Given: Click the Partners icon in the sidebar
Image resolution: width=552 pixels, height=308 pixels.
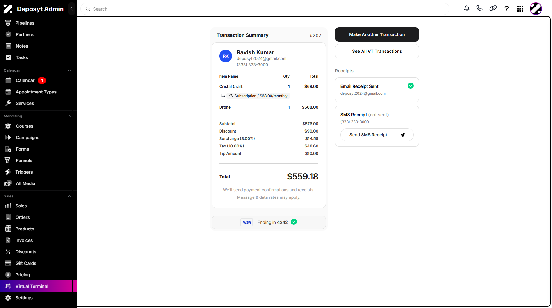Looking at the screenshot, I should 8,34.
